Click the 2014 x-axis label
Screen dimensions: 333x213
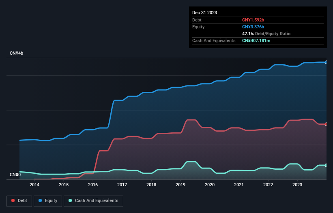34,185
